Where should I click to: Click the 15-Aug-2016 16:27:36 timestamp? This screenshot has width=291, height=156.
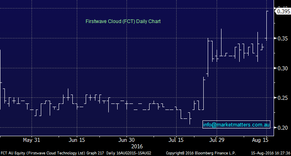click(x=270, y=153)
